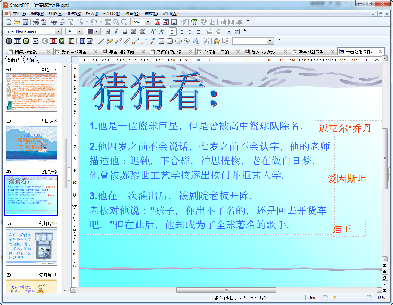Select the 幻灯片8 thumbnail
The height and width of the screenshot is (305, 393).
coord(31,144)
